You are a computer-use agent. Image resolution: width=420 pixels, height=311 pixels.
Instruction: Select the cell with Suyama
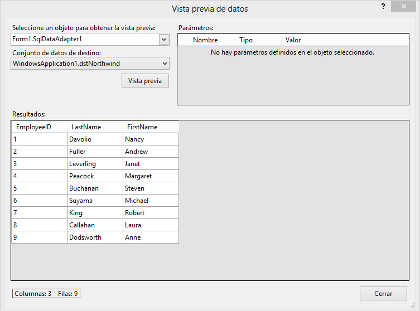95,201
